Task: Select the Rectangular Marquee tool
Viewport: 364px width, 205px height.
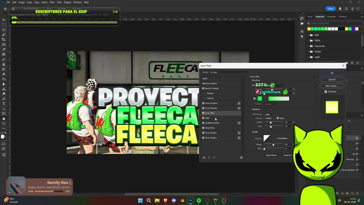Action: pyautogui.click(x=4, y=25)
